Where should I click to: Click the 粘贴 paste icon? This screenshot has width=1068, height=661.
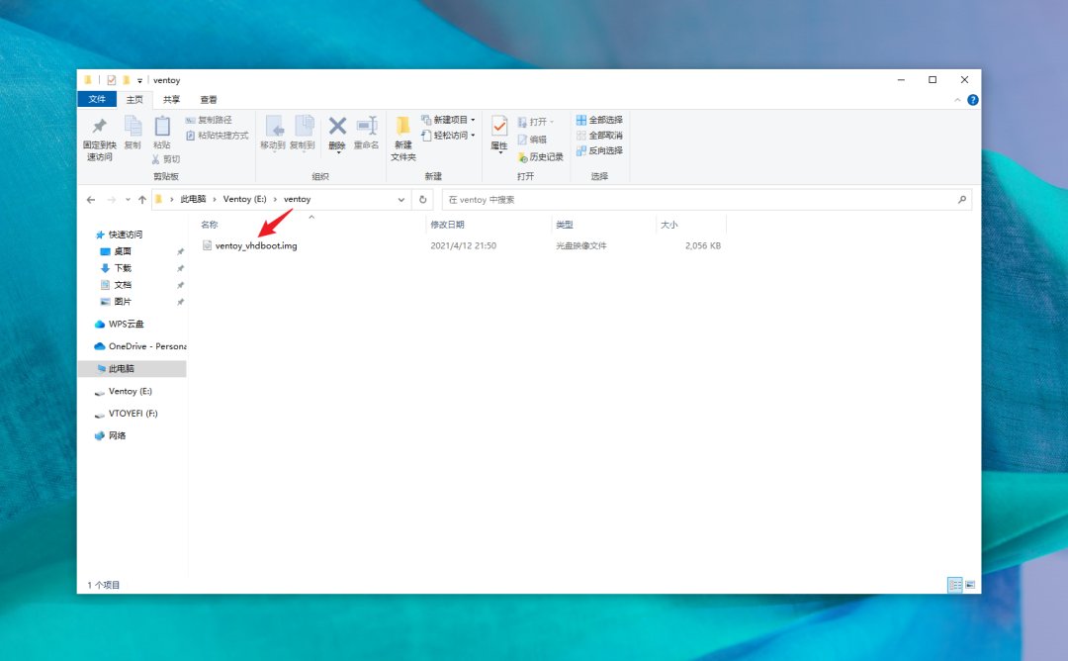[162, 126]
